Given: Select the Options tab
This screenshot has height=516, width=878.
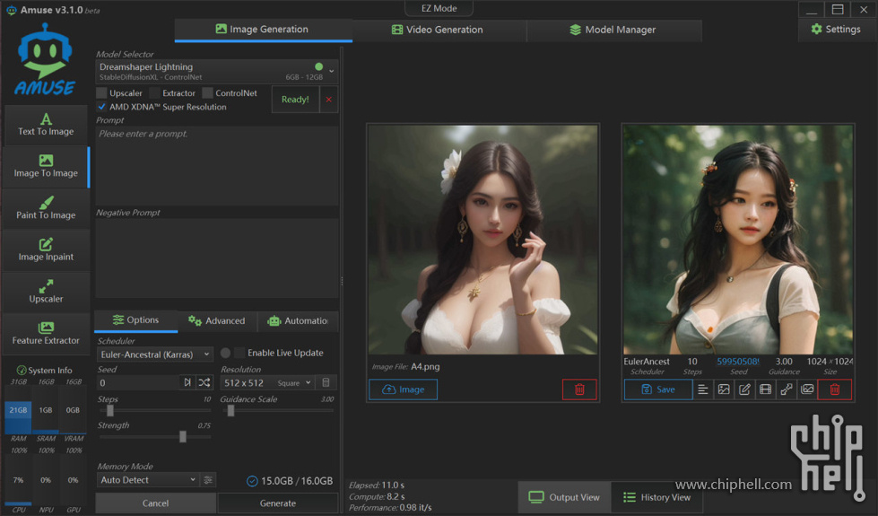Looking at the screenshot, I should click(x=136, y=320).
